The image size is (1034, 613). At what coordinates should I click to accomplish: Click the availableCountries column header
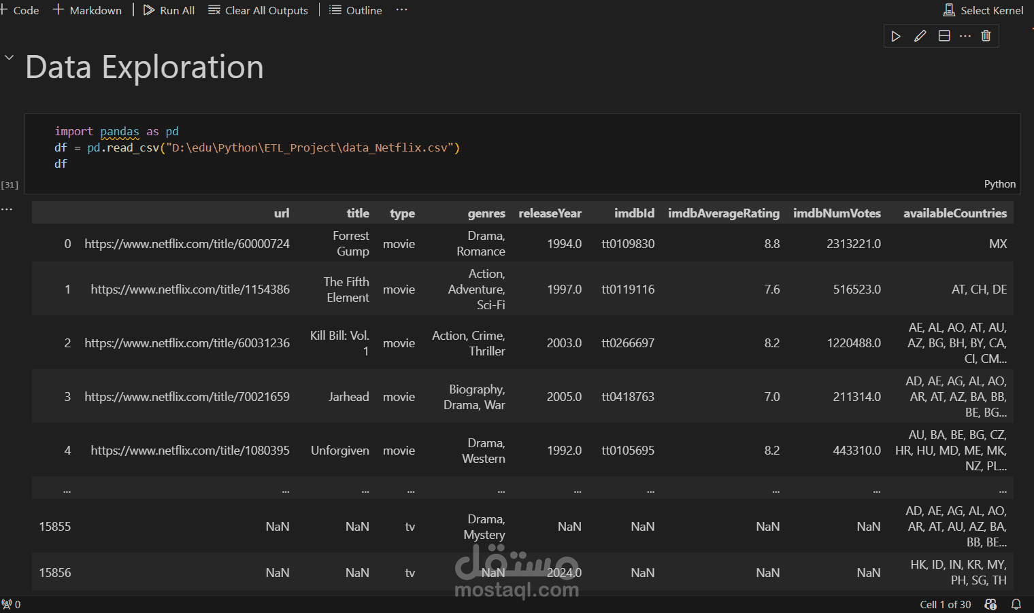click(955, 213)
